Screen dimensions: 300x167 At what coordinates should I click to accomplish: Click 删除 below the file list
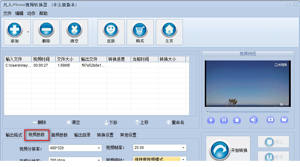(x=39, y=122)
